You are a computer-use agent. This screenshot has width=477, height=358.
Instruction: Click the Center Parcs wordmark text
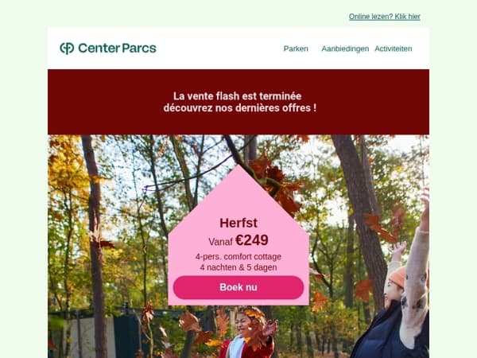pyautogui.click(x=117, y=48)
